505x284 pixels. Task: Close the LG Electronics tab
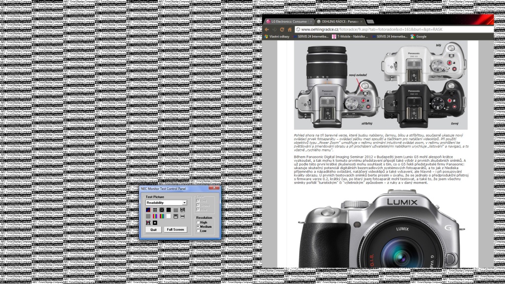click(x=311, y=22)
